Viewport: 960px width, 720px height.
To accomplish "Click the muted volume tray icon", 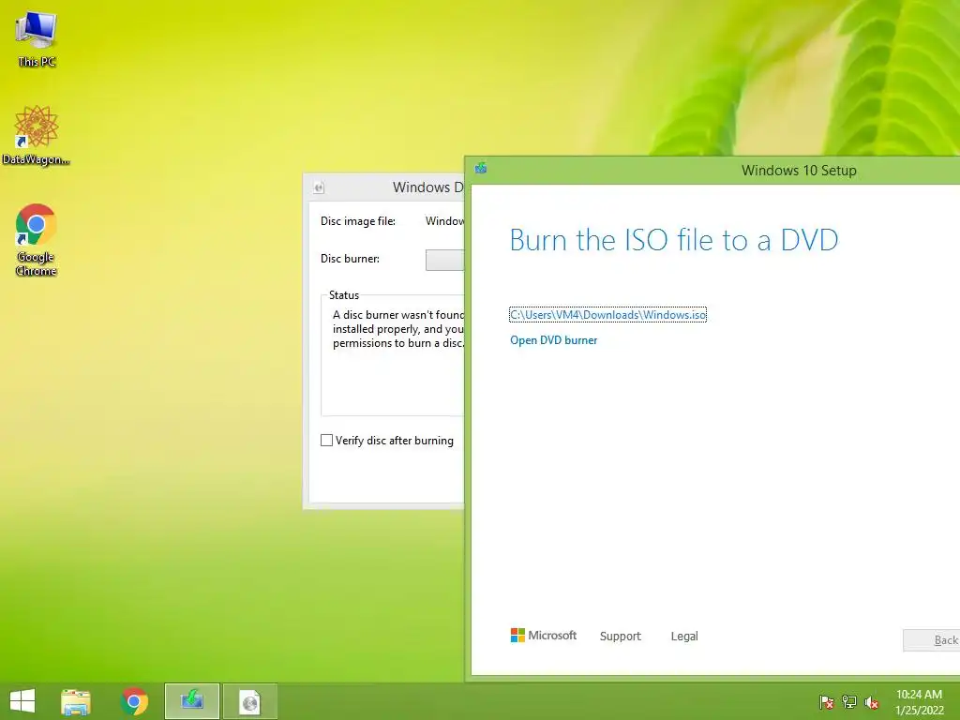I will (872, 702).
